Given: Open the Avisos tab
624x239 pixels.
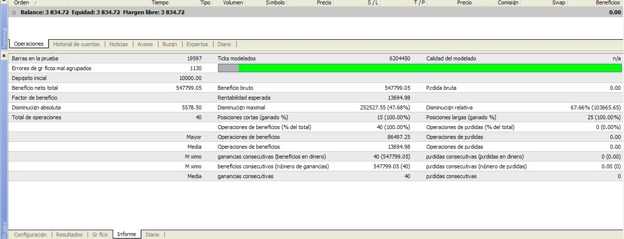Looking at the screenshot, I should pos(145,44).
